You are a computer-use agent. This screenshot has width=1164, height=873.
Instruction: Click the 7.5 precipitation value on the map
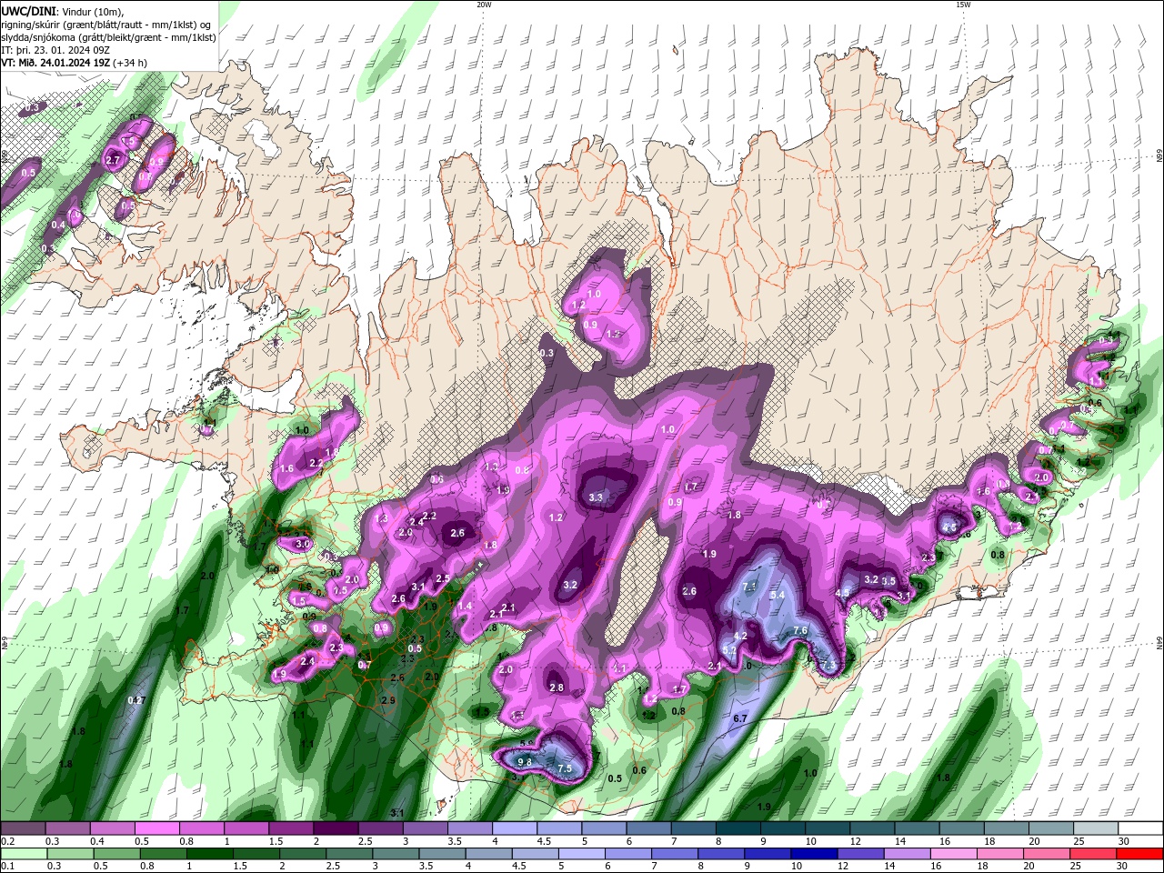564,768
